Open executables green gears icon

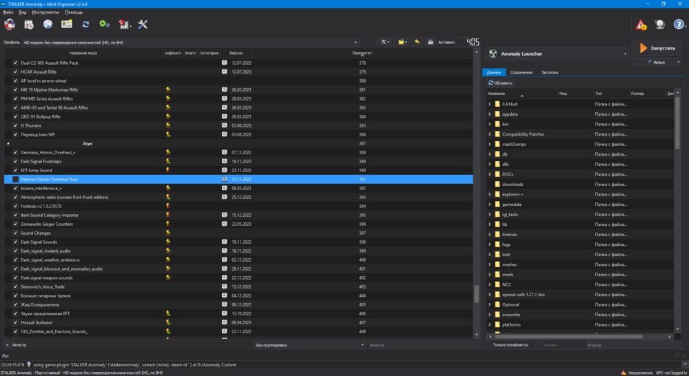(x=104, y=24)
